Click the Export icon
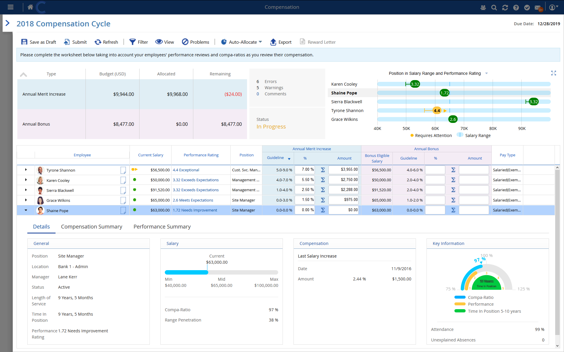Image resolution: width=564 pixels, height=352 pixels. click(x=273, y=42)
